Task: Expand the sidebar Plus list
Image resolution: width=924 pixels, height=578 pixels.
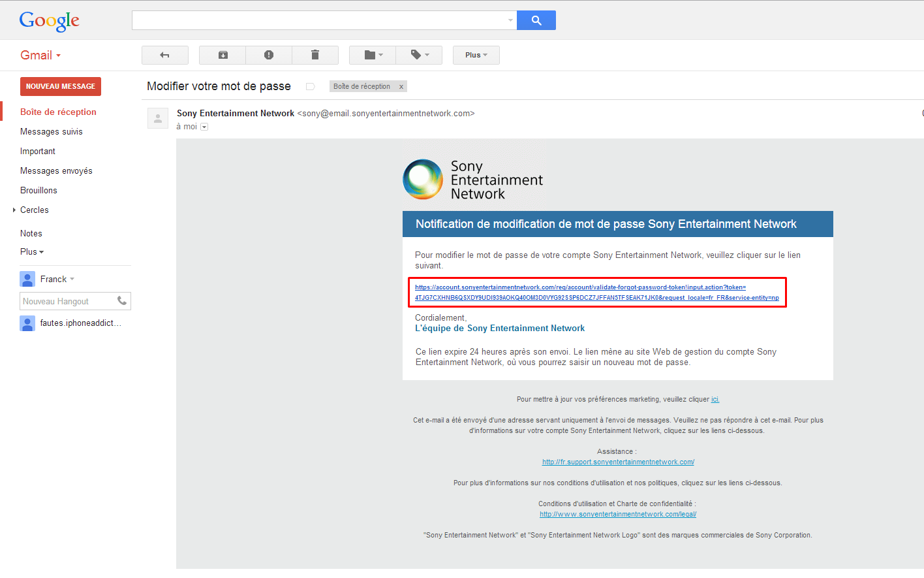Action: [x=32, y=251]
